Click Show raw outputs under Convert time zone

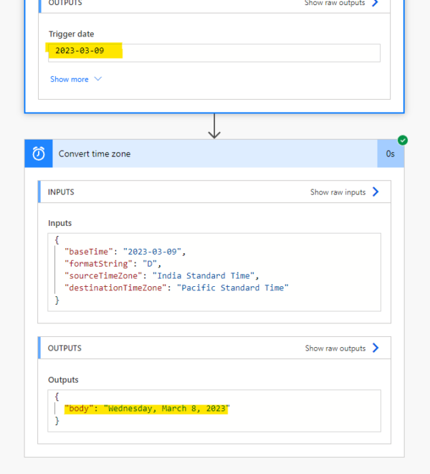point(335,349)
